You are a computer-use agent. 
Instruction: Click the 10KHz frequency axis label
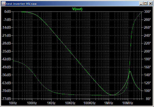click(70, 103)
